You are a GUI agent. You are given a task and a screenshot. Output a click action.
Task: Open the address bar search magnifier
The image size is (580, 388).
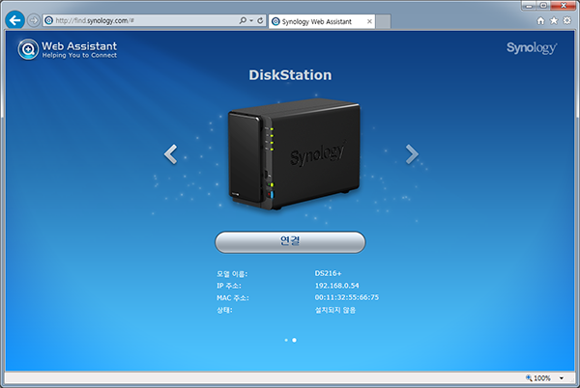point(243,20)
